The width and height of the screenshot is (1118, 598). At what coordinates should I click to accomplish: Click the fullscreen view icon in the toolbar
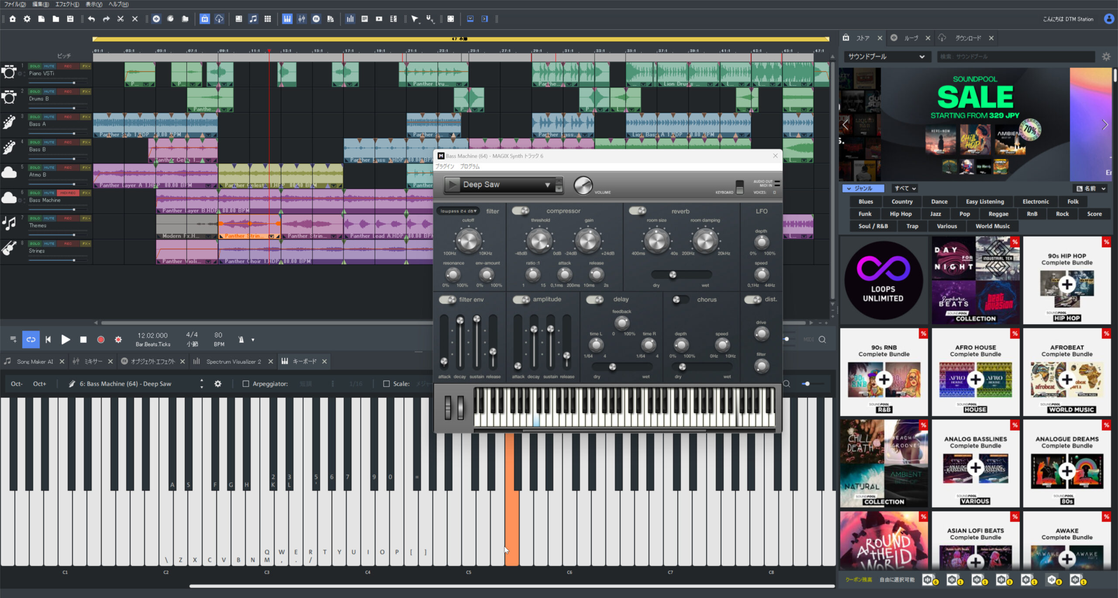click(451, 19)
